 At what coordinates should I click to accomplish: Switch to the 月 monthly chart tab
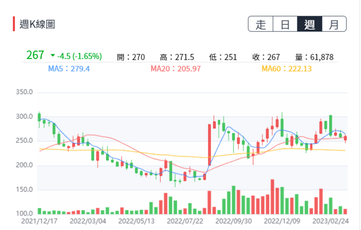tap(334, 24)
